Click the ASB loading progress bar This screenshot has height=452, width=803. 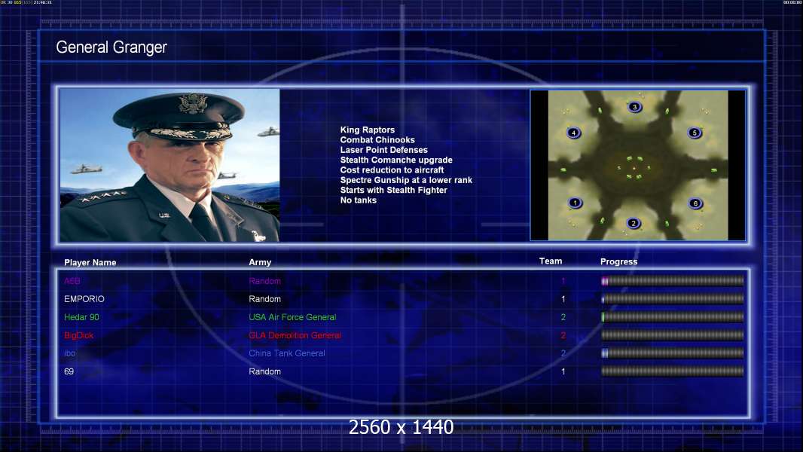tap(672, 280)
